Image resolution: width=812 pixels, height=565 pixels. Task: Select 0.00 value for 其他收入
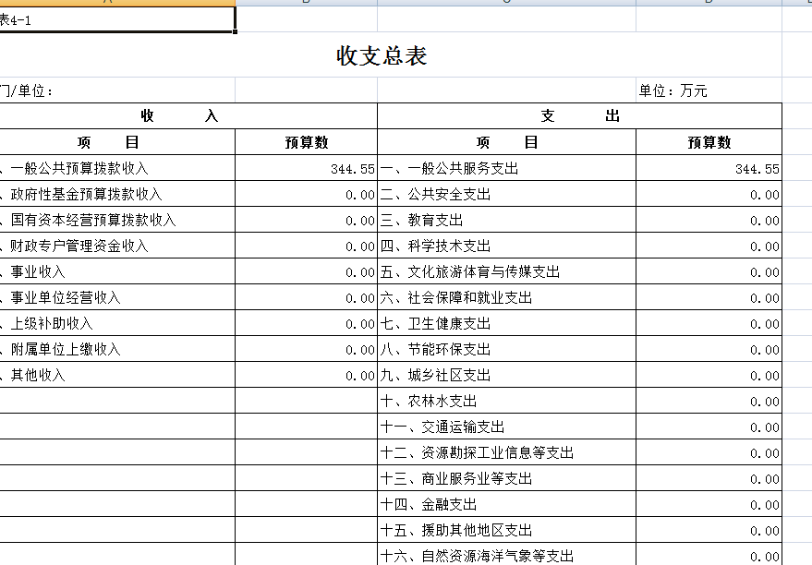tap(307, 375)
